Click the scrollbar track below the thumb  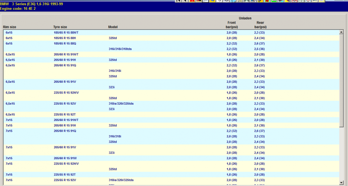tap(341, 154)
